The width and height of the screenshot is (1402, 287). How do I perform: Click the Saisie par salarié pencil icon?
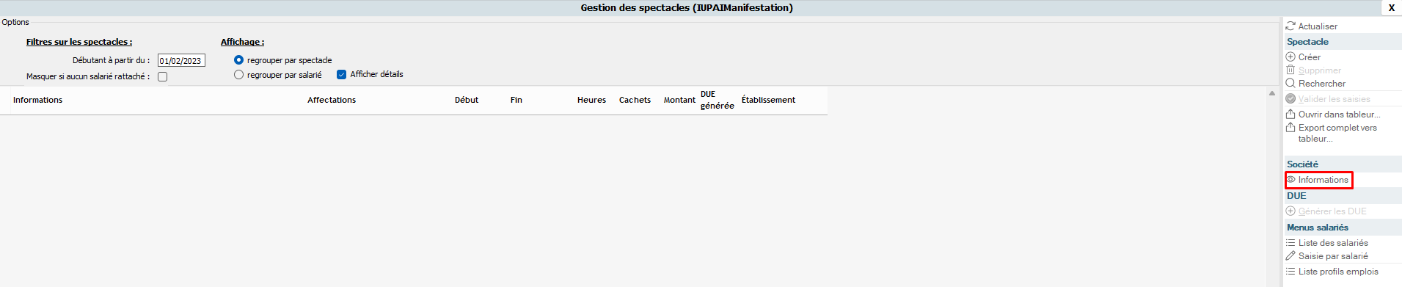pyautogui.click(x=1290, y=255)
